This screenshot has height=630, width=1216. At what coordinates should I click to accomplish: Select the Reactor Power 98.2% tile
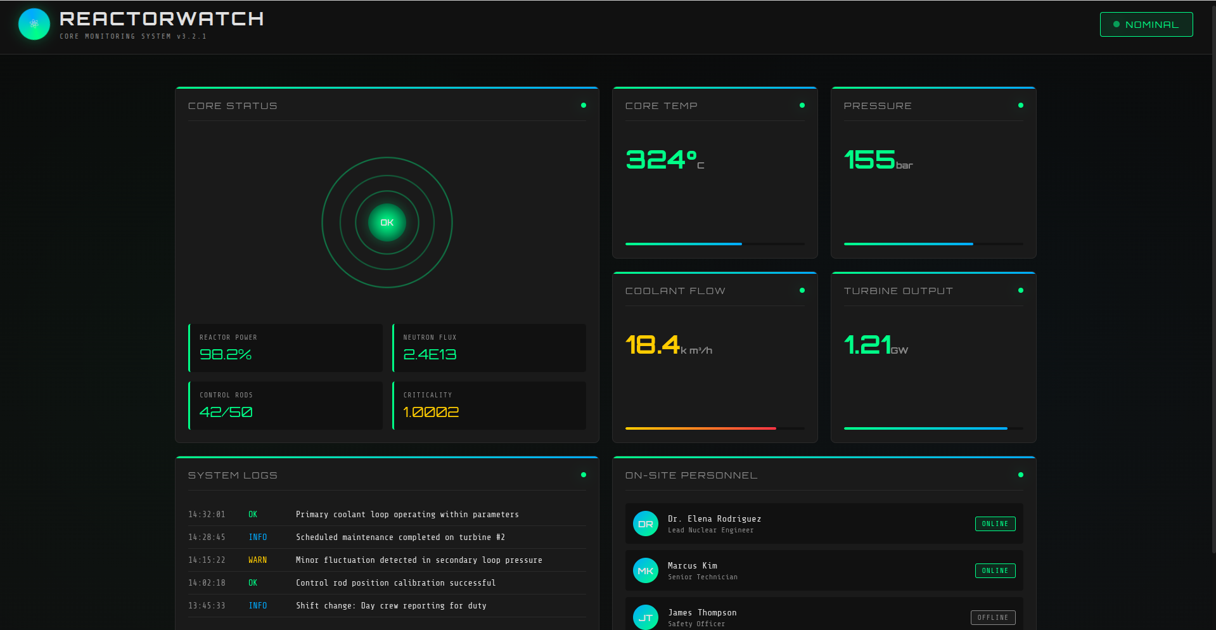coord(286,348)
